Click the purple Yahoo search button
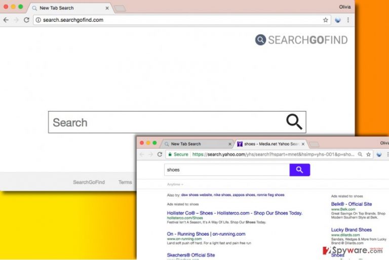This screenshot has width=389, height=260. click(300, 170)
